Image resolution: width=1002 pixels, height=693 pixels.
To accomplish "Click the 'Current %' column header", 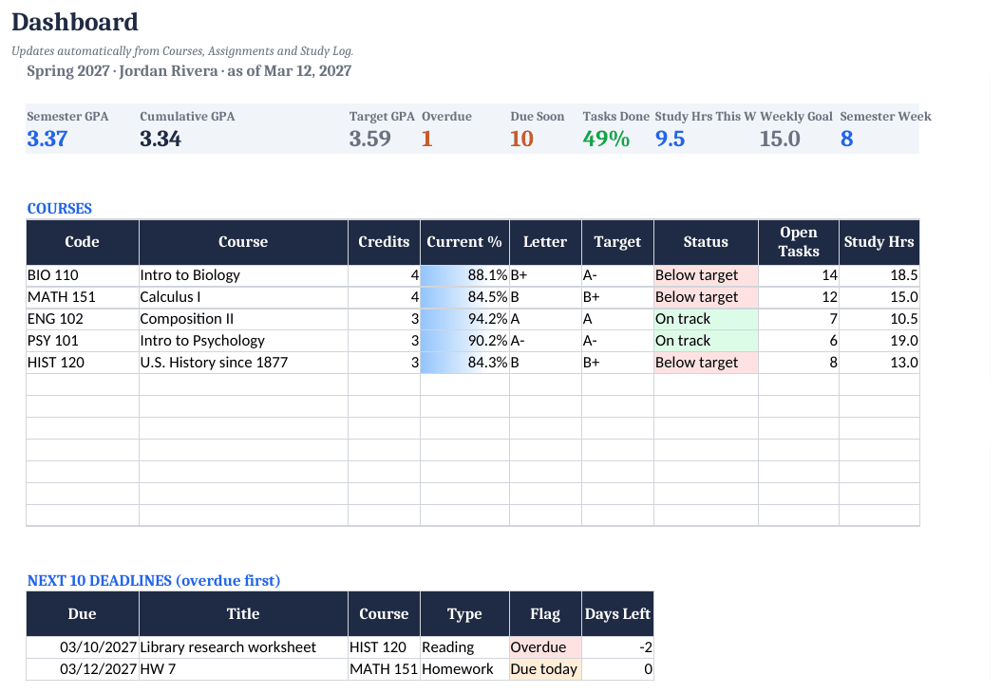I will (464, 242).
